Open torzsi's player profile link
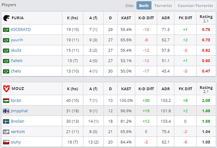The image size is (217, 148). pyautogui.click(x=16, y=101)
